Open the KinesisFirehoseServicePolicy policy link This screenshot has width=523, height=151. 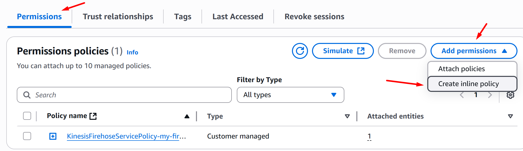(x=123, y=136)
